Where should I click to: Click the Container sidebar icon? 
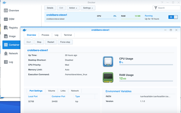click(6, 45)
